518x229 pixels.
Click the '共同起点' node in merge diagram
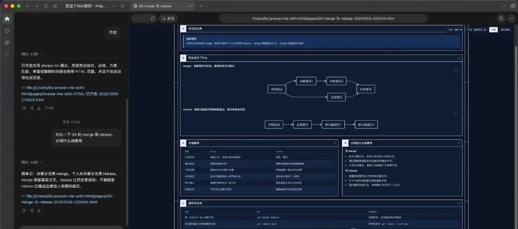tap(277, 89)
